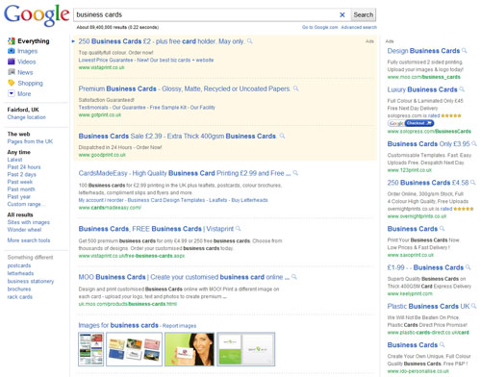
Task: Open Luxury Business Cards ad title
Action: 422,89
